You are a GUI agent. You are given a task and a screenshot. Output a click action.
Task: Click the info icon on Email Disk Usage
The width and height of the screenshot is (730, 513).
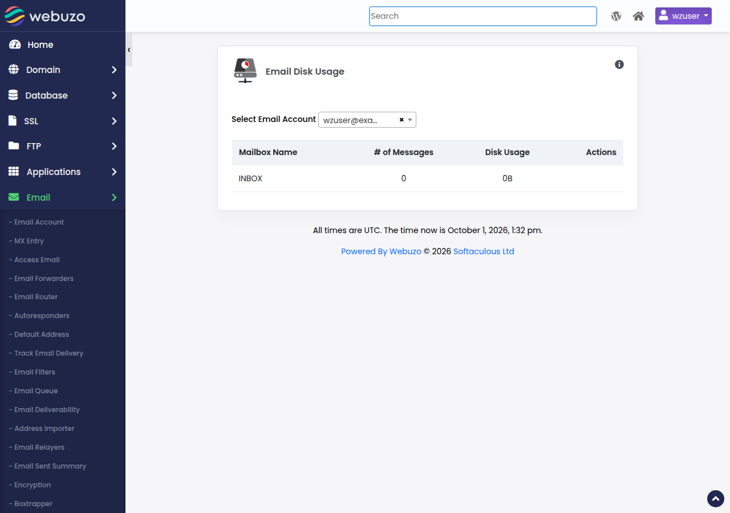pyautogui.click(x=619, y=64)
